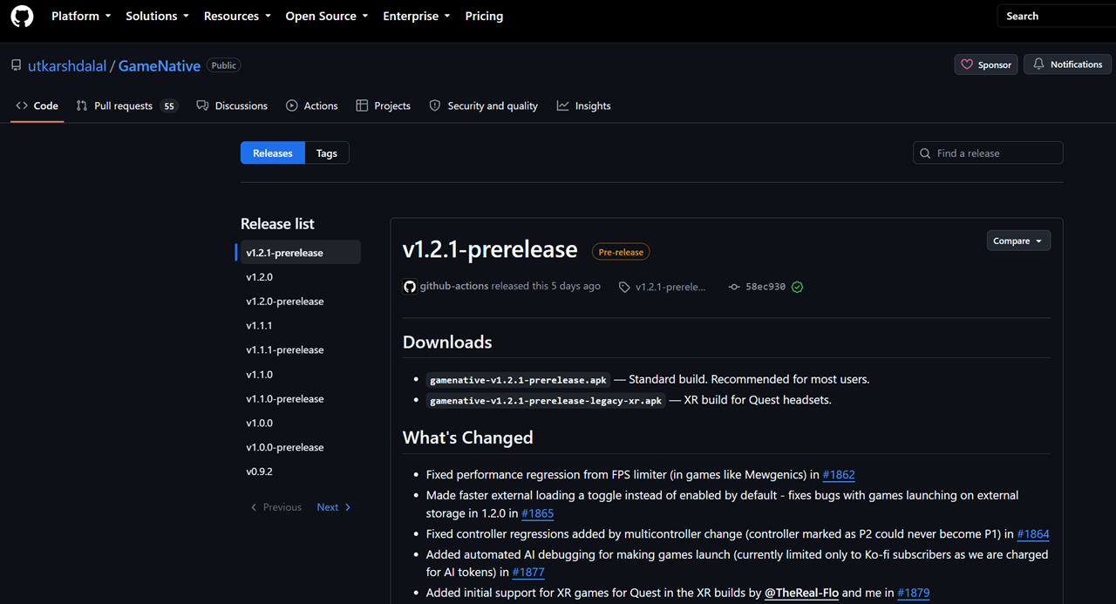Image resolution: width=1116 pixels, height=604 pixels.
Task: Open the Projects tab
Action: point(383,105)
